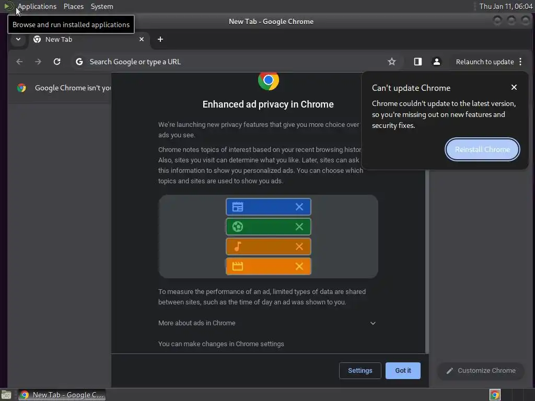Open the System menu
The image size is (535, 401).
102,6
